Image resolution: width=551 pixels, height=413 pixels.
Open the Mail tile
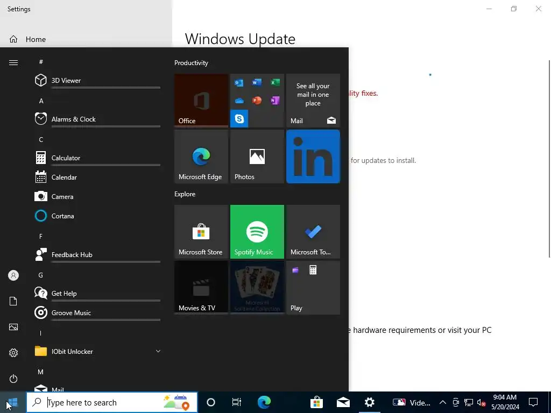click(x=313, y=101)
